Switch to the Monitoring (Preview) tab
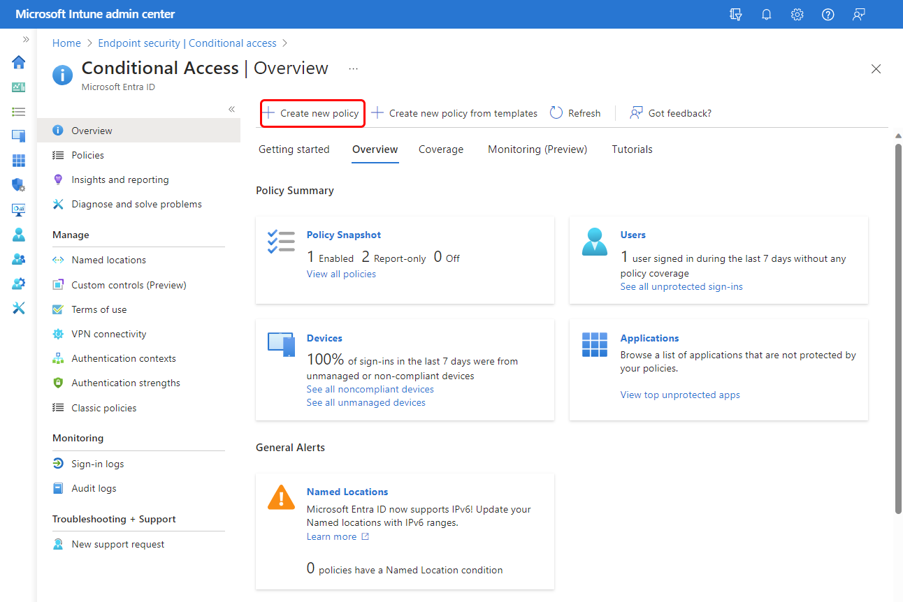903x602 pixels. point(537,149)
